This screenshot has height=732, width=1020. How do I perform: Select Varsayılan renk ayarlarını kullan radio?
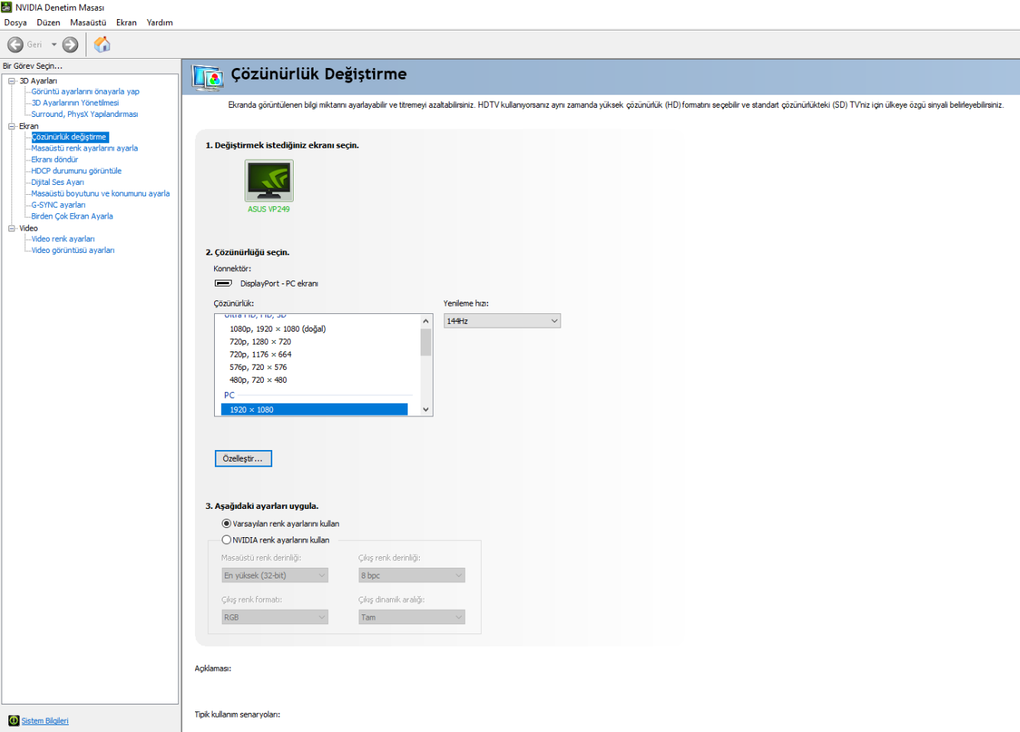coord(226,523)
